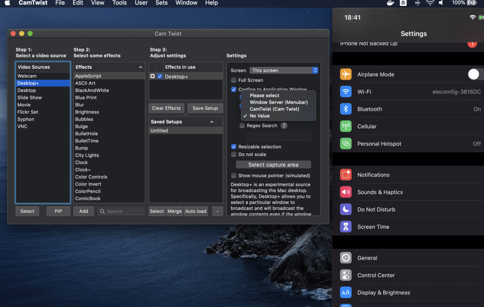Tap the Bluetooth icon in iOS Settings
484x307 pixels.
pos(346,109)
